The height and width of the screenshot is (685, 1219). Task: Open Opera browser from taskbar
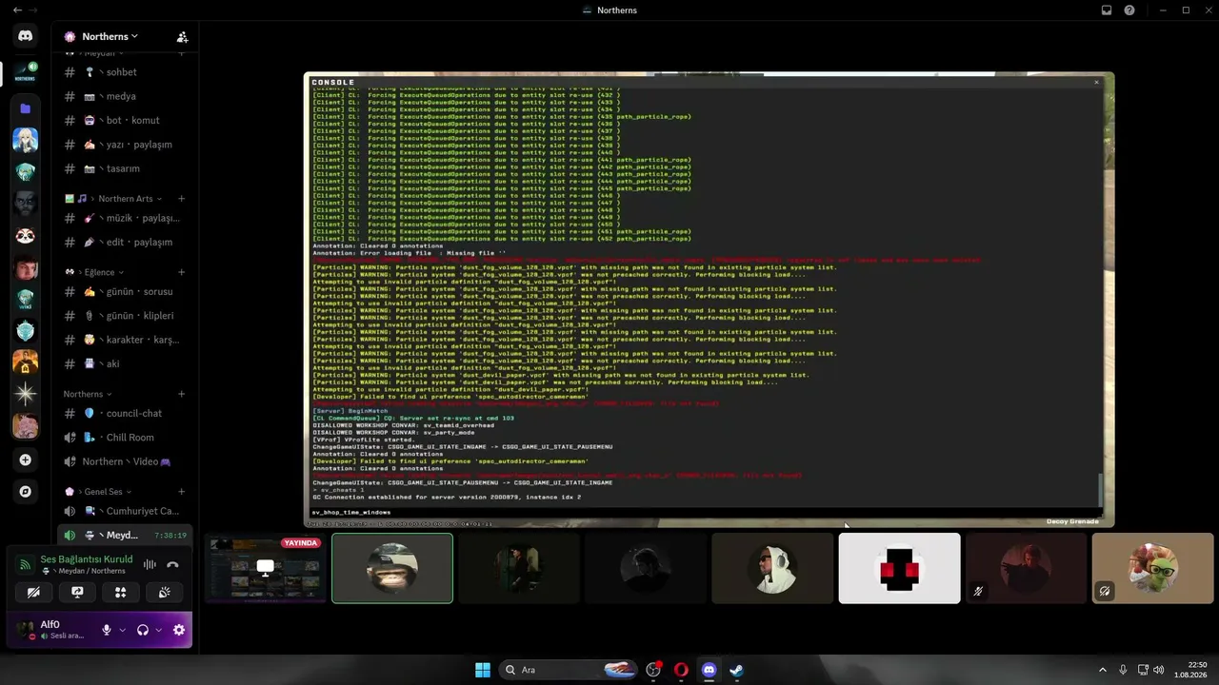click(x=681, y=670)
